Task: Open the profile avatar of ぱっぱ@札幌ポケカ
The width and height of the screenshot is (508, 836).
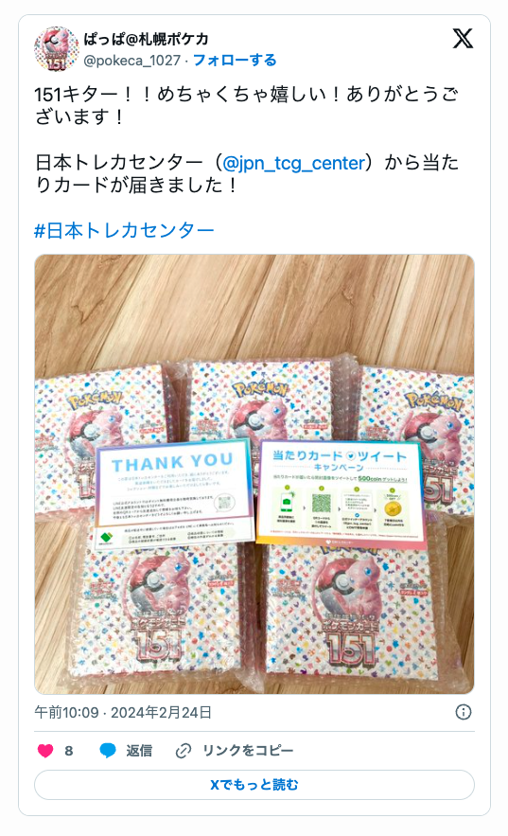Action: (x=57, y=48)
